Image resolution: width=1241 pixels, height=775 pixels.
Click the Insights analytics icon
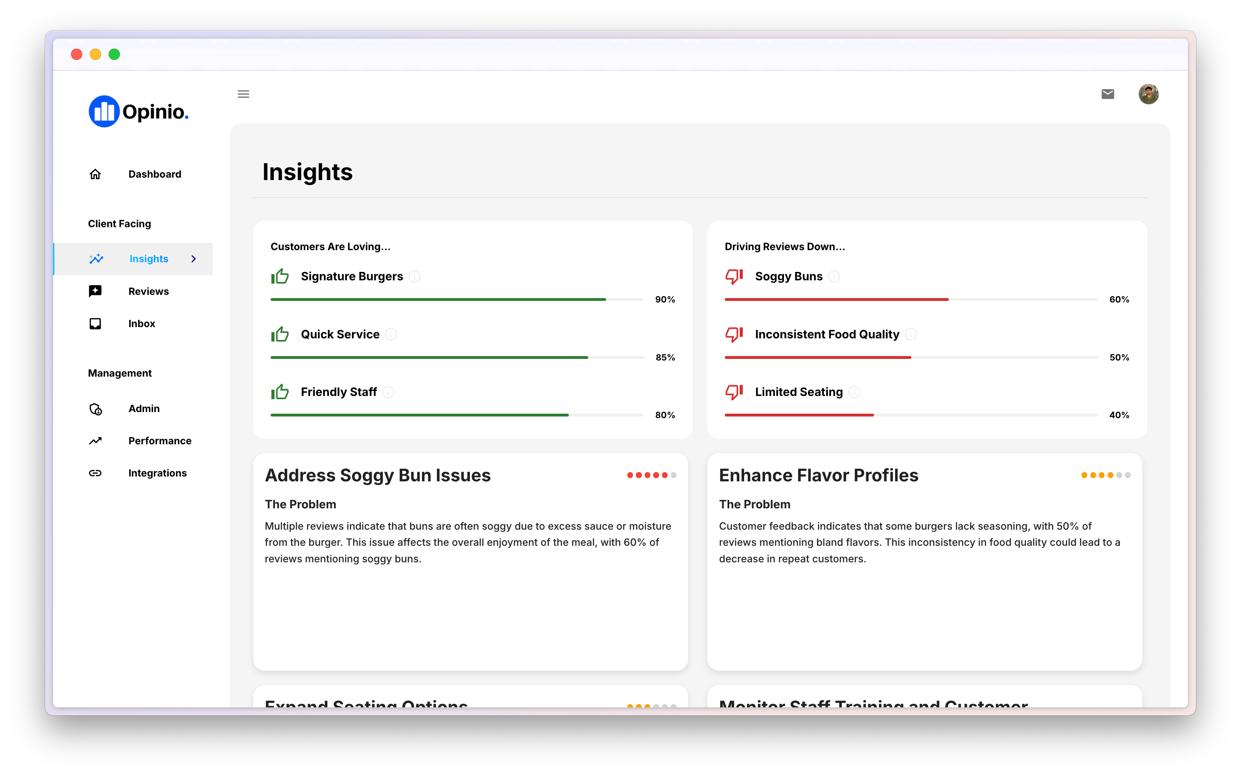(x=96, y=259)
